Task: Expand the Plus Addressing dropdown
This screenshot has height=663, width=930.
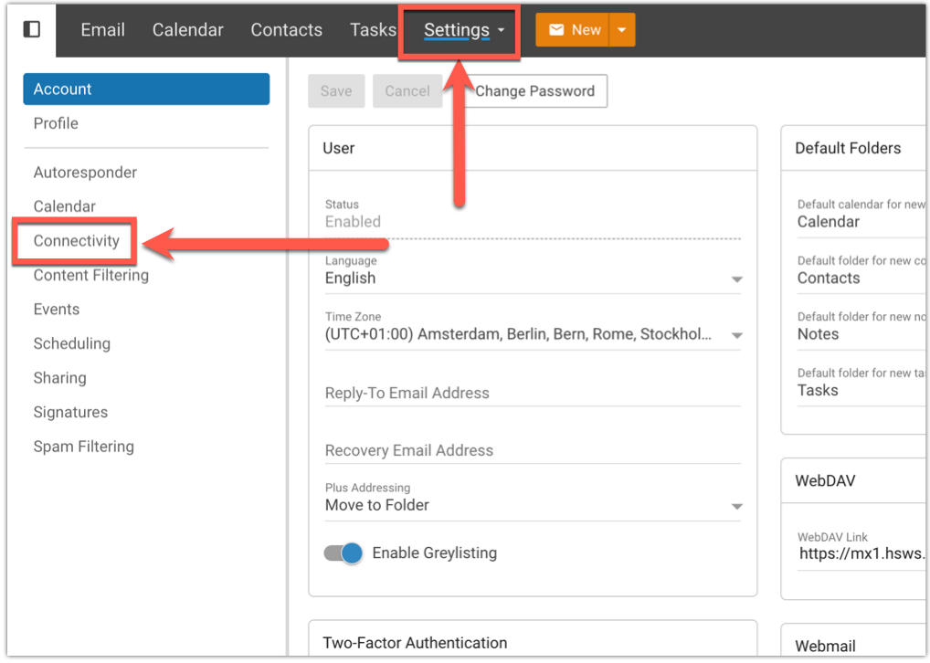Action: click(x=736, y=506)
